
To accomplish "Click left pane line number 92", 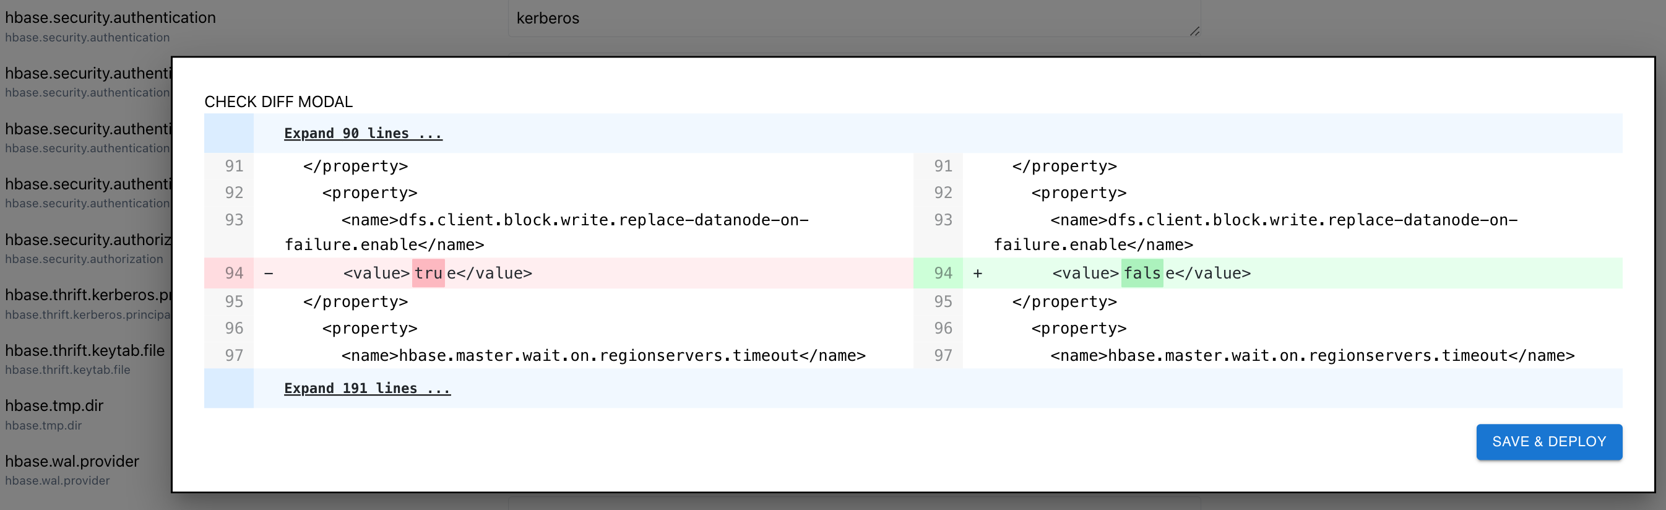I will [233, 193].
